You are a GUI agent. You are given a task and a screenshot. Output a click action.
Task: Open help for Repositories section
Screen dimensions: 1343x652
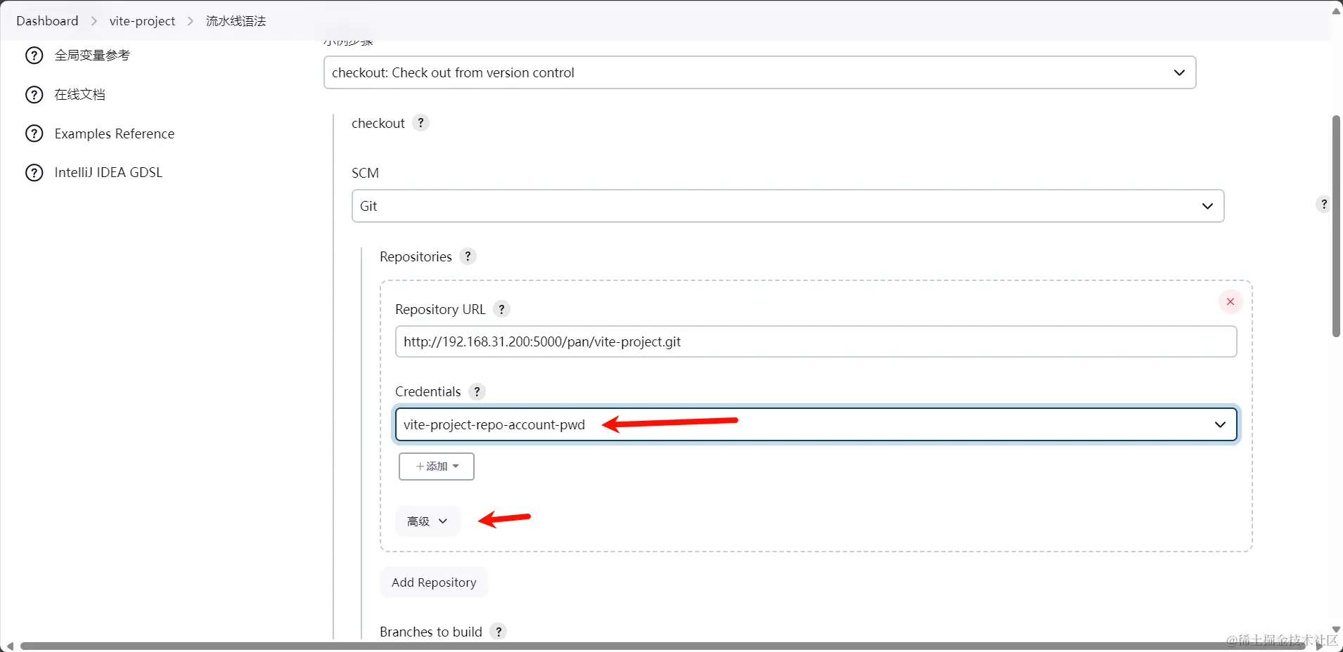coord(468,256)
